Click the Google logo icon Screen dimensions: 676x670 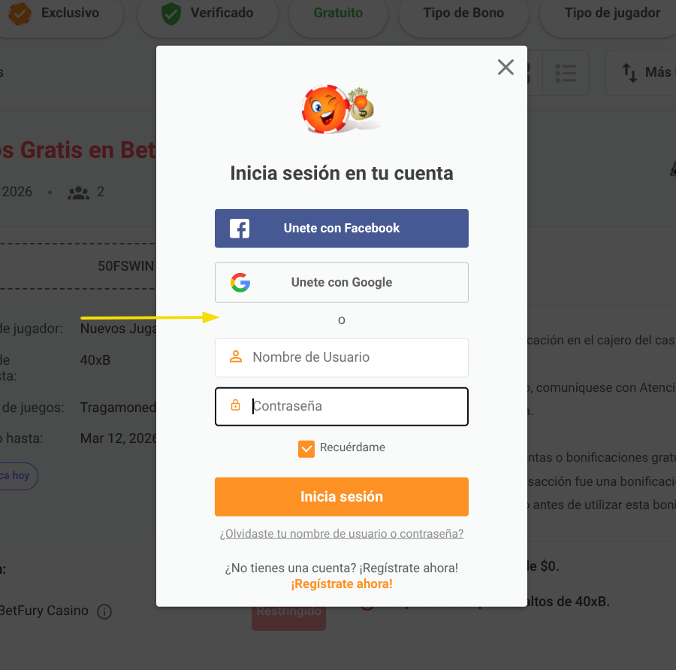coord(240,283)
